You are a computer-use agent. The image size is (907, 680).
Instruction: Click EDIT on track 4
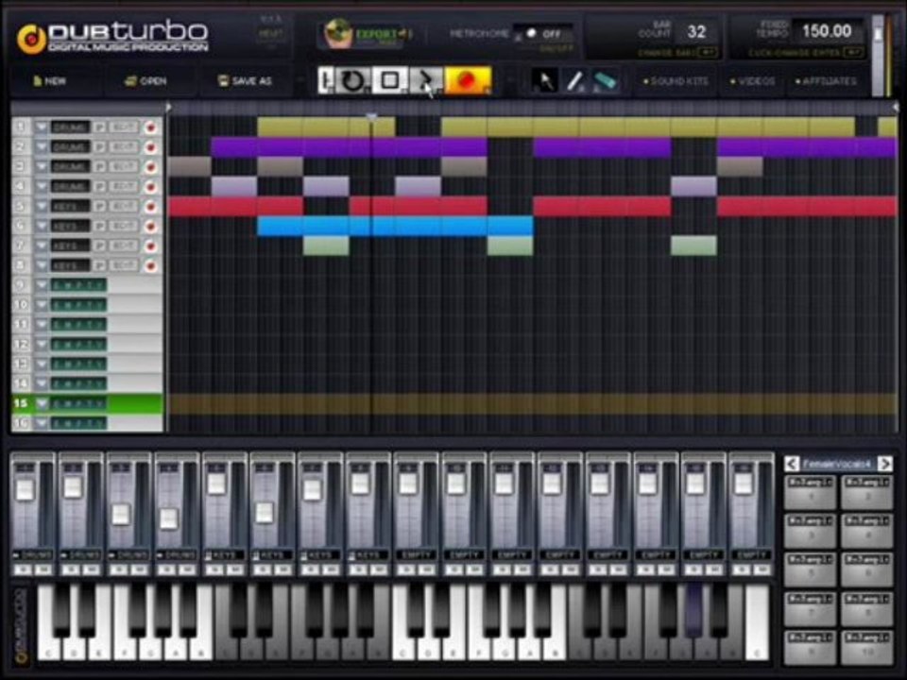124,186
